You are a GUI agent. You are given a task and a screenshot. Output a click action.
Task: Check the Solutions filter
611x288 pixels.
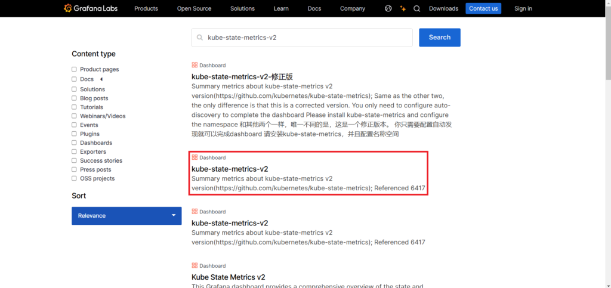coord(74,89)
